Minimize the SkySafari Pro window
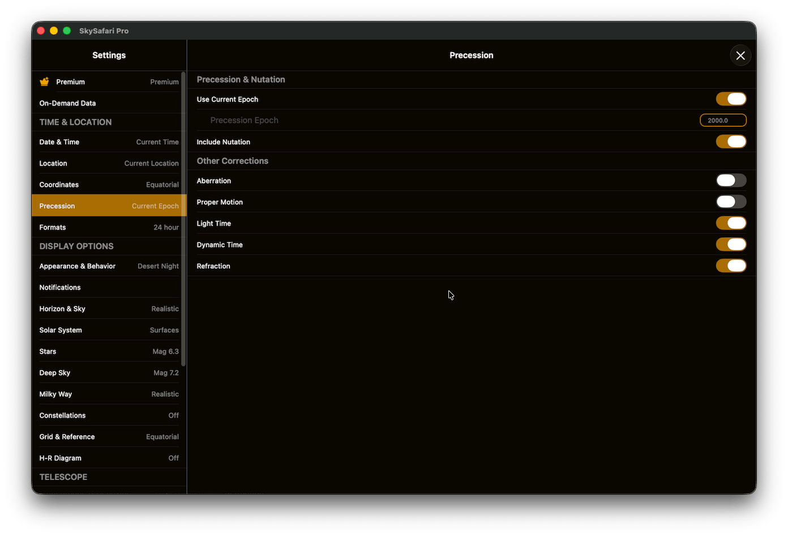 (54, 31)
